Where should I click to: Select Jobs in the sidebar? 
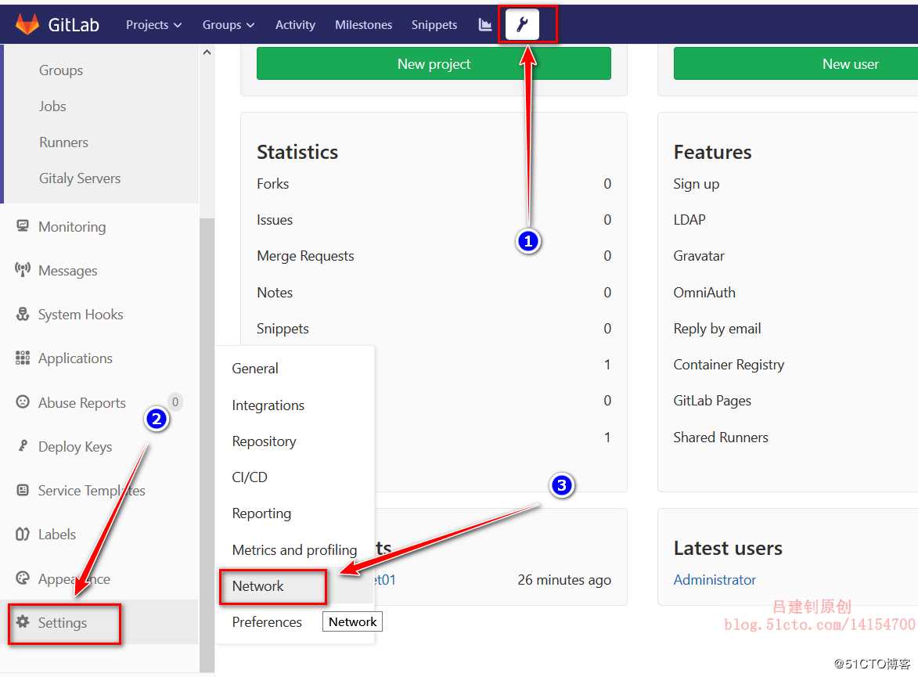52,106
